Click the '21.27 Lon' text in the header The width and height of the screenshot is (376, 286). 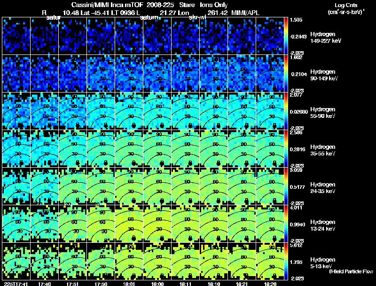pyautogui.click(x=174, y=13)
